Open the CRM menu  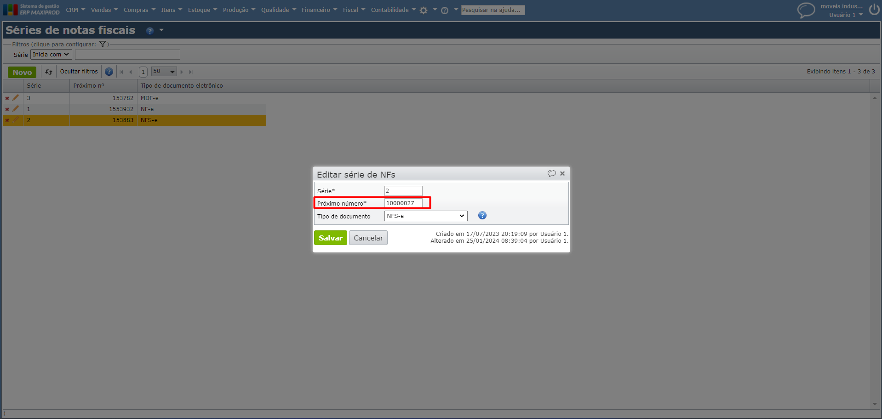click(75, 10)
